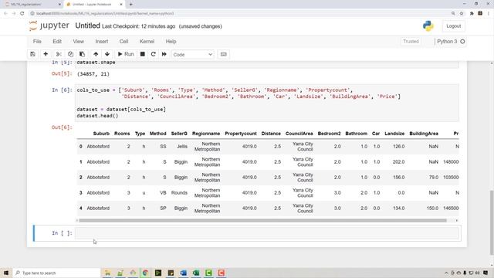The width and height of the screenshot is (494, 278).
Task: Click the Landsize value 202.0
Action: point(398,162)
